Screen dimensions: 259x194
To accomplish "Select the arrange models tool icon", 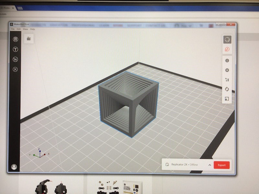I will 228,80.
